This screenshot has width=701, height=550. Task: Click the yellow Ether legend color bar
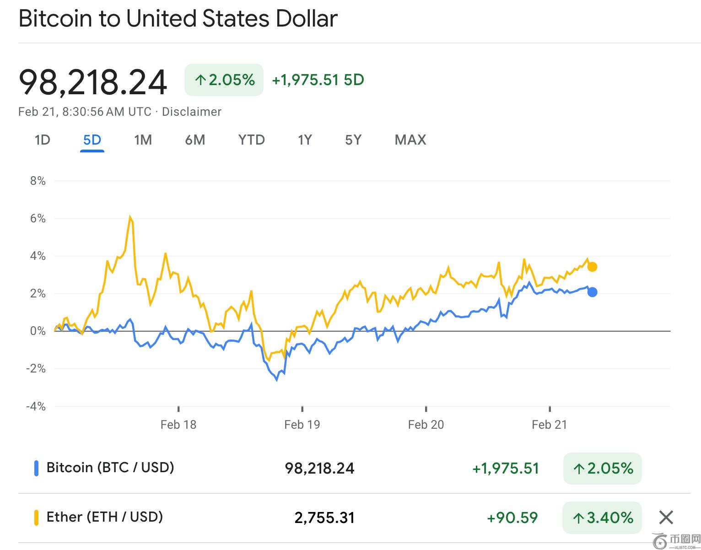click(36, 518)
